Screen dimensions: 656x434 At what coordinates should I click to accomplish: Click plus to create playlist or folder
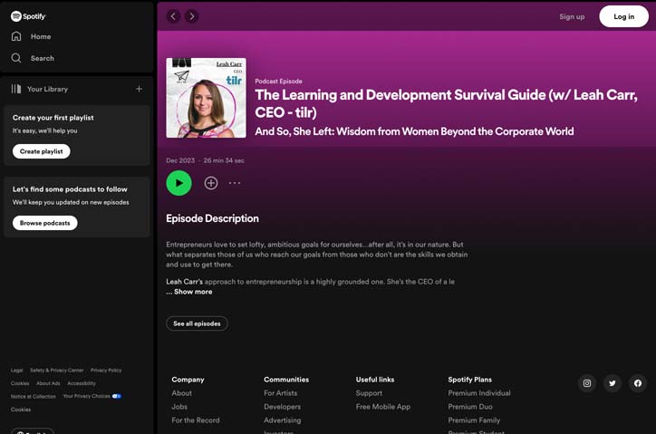coord(139,89)
